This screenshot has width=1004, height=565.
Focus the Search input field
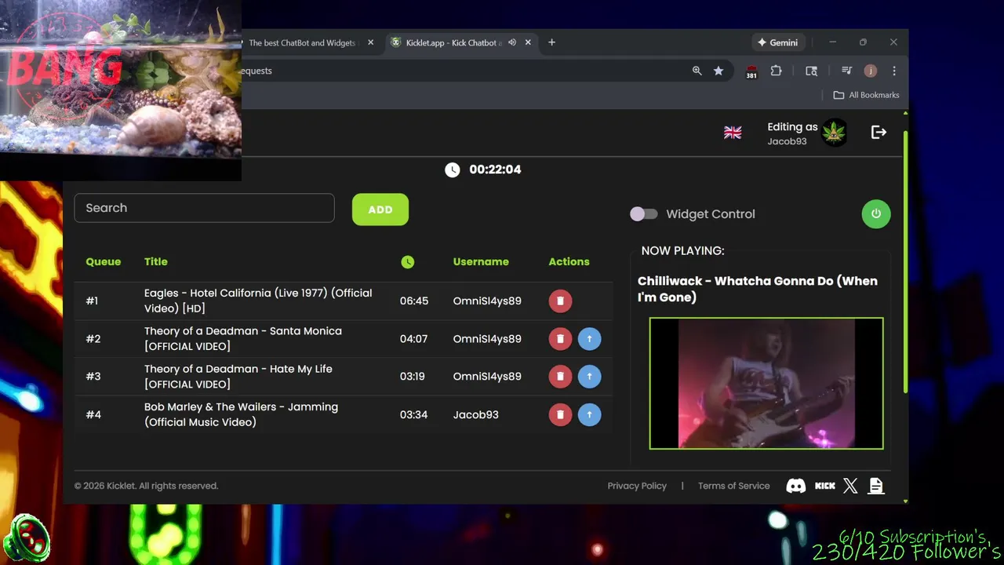[204, 208]
